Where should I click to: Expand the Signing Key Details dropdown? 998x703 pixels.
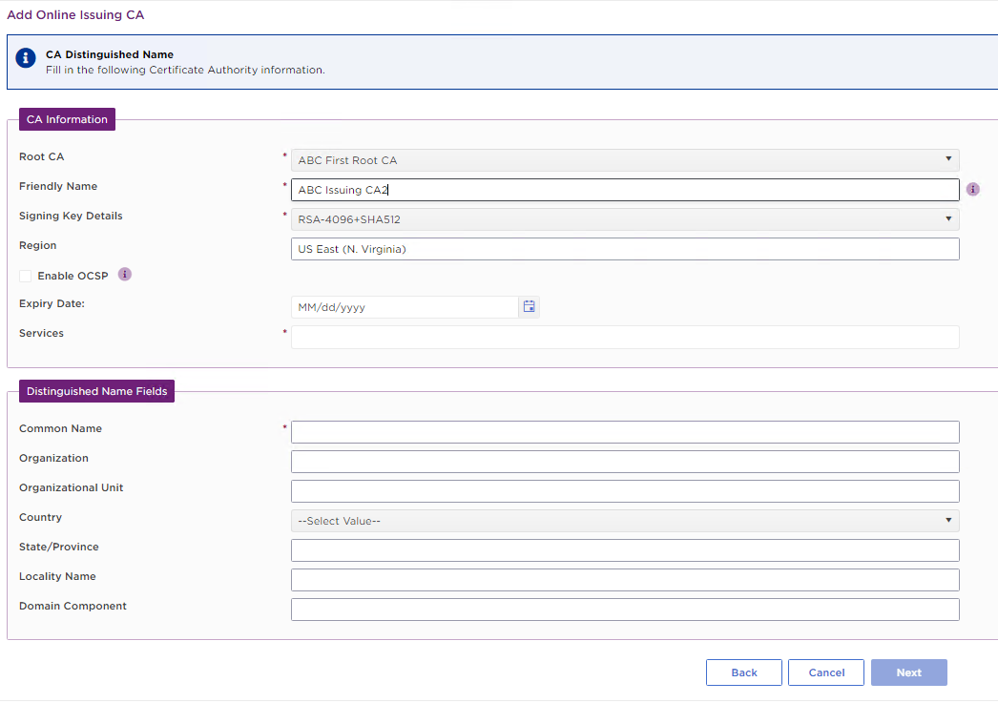point(624,219)
